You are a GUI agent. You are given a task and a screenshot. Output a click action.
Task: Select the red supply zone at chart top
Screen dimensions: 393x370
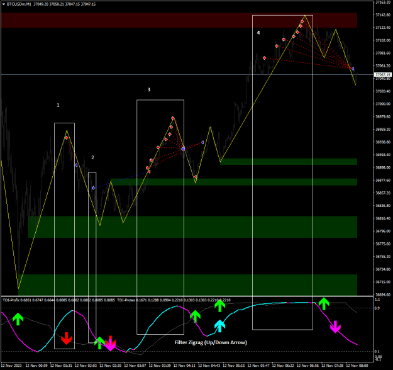tap(179, 20)
